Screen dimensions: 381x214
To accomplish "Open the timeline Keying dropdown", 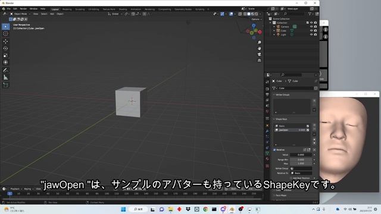I will [29, 189].
